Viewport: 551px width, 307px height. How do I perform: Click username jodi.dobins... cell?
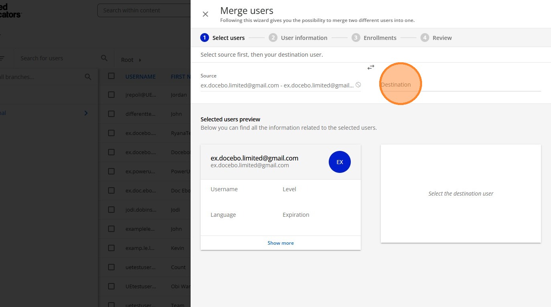(x=141, y=210)
